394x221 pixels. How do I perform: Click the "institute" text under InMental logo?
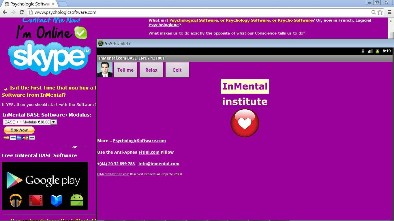[x=245, y=101]
